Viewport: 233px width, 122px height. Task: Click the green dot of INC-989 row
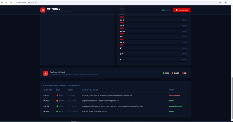[57, 112]
